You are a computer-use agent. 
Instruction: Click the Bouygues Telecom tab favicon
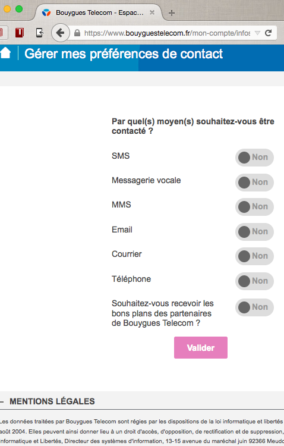click(x=46, y=12)
